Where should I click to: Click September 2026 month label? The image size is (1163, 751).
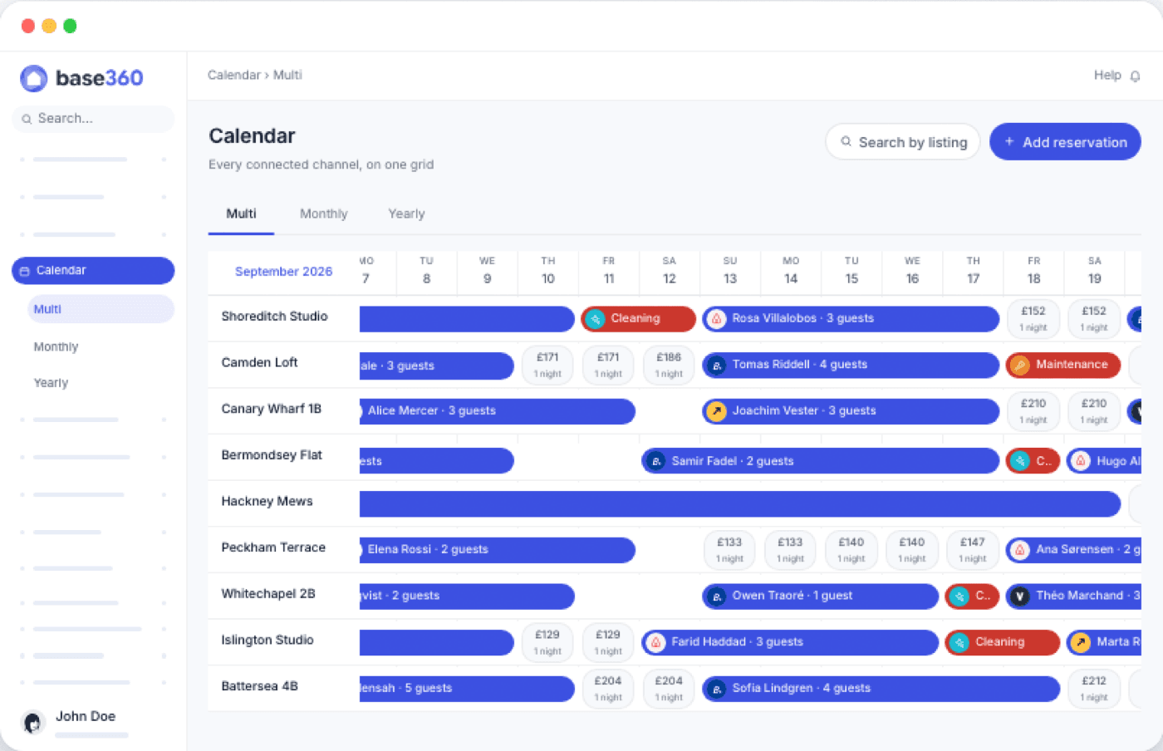[283, 272]
